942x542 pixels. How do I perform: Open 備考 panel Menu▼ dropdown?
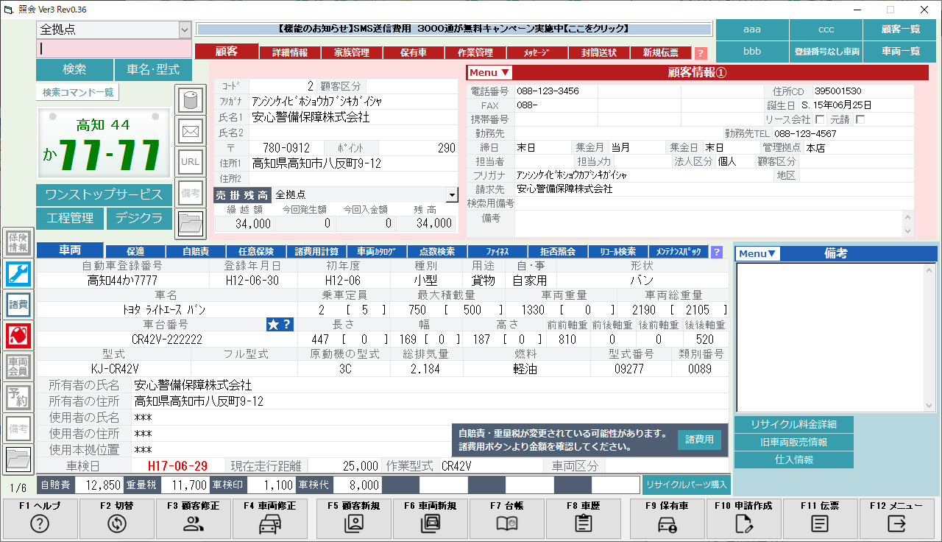pos(758,253)
